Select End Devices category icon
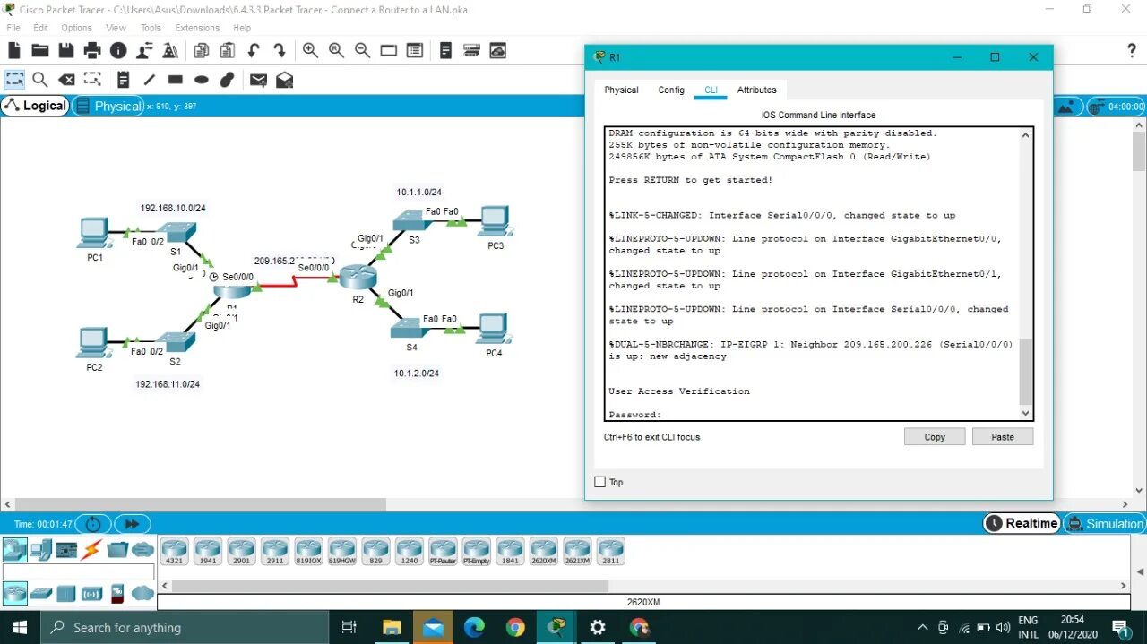This screenshot has width=1147, height=644. [40, 550]
